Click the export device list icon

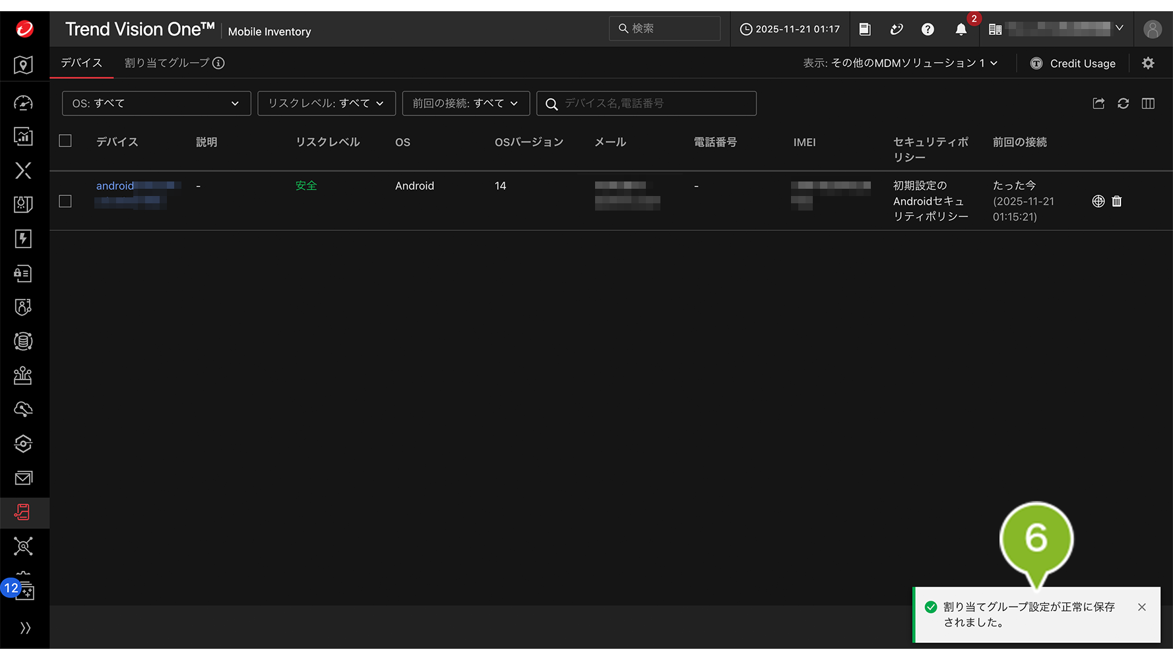(x=1098, y=104)
